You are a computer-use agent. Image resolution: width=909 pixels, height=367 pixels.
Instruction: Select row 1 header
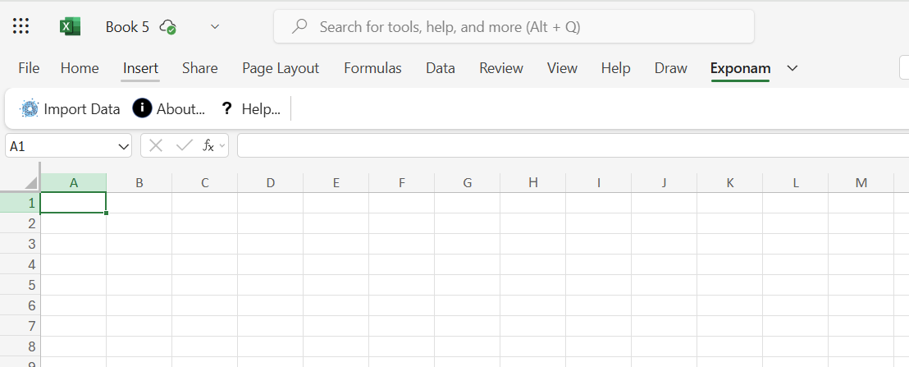[x=21, y=203]
